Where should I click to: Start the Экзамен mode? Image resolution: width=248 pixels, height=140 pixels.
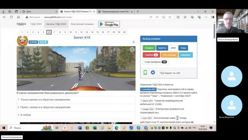click(149, 48)
